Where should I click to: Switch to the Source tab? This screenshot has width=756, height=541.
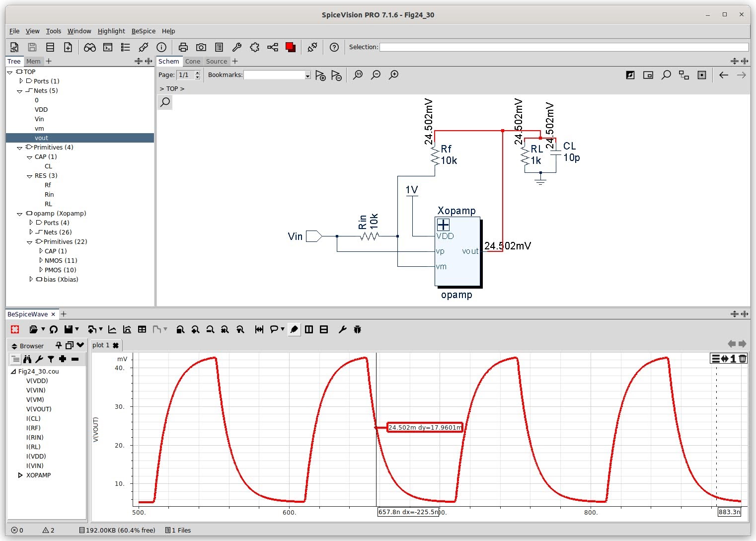[217, 62]
